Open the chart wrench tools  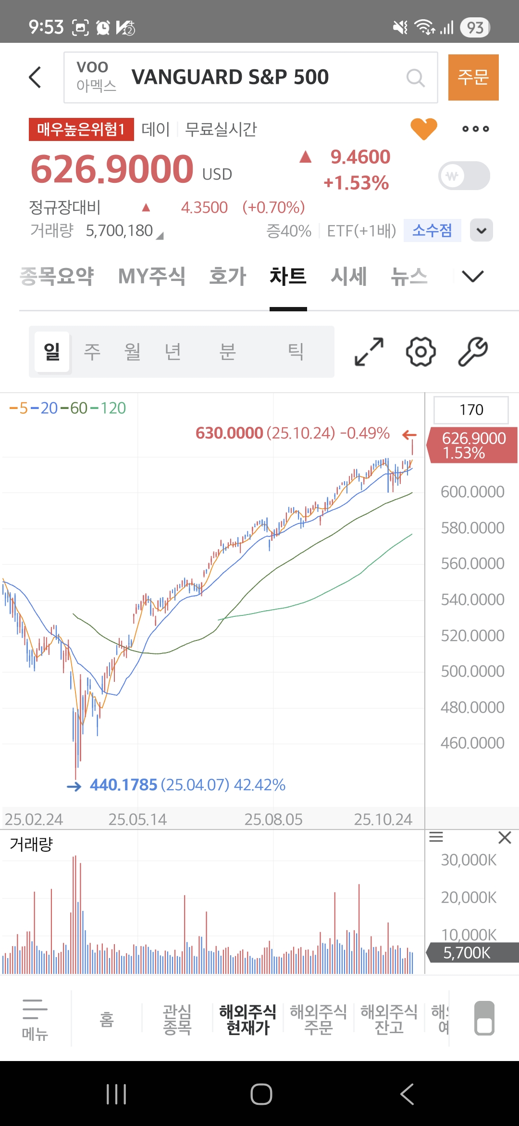click(473, 351)
